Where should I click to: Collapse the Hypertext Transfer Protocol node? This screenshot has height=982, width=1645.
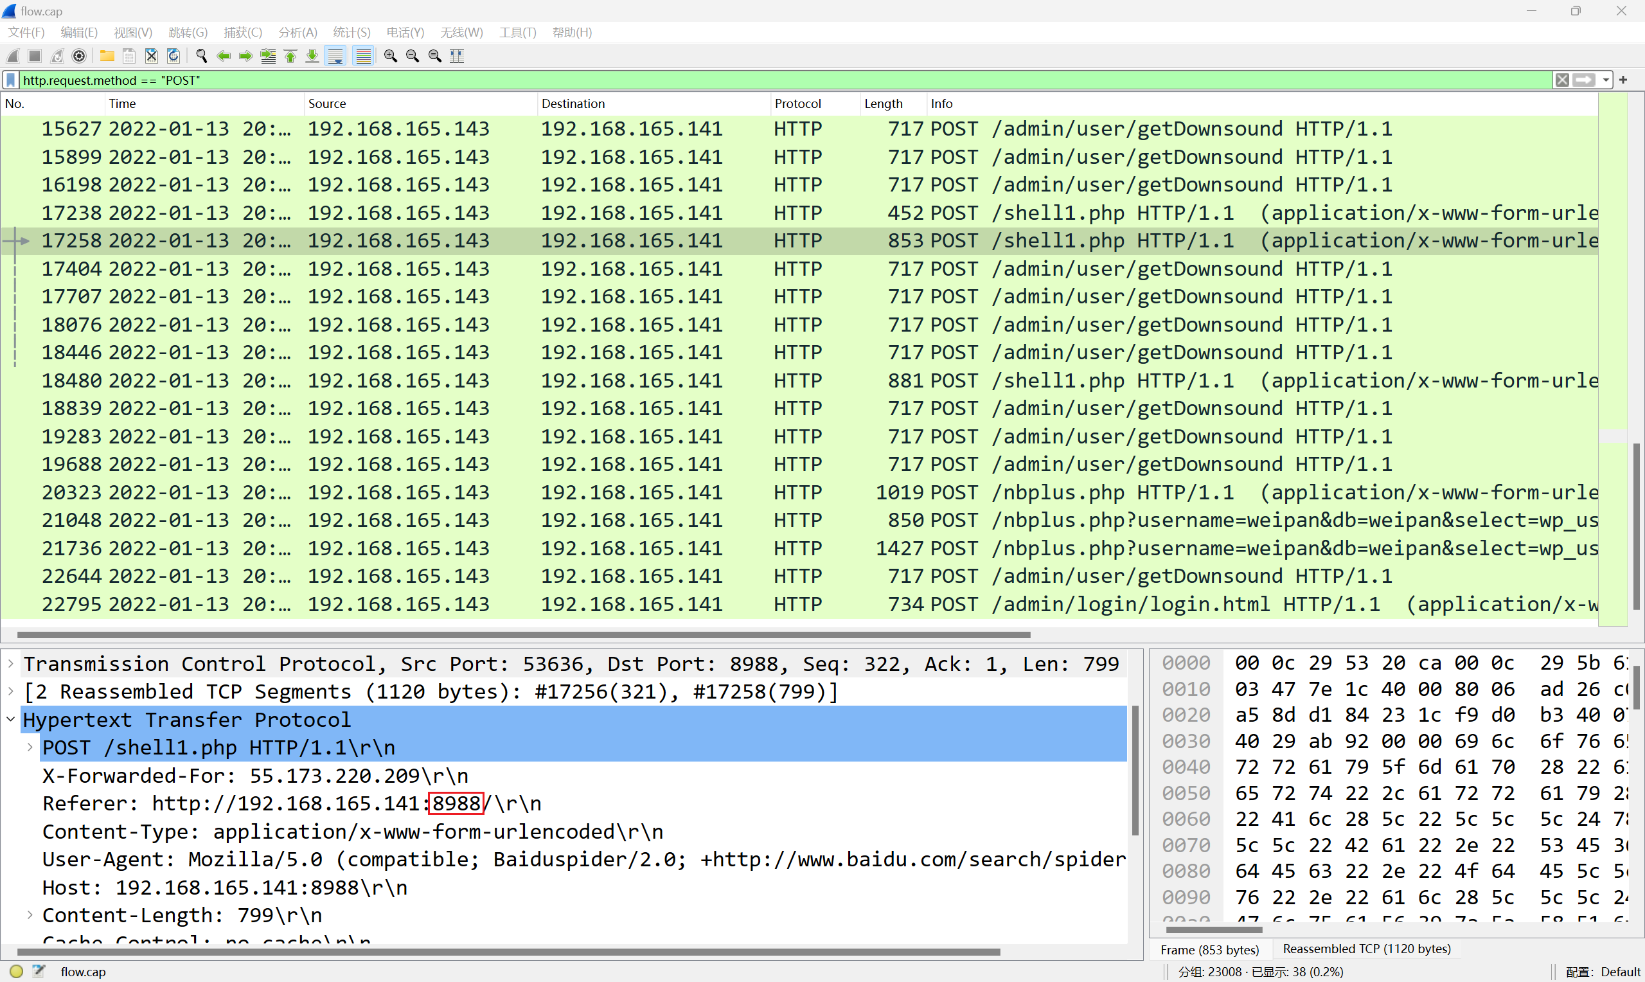click(10, 719)
